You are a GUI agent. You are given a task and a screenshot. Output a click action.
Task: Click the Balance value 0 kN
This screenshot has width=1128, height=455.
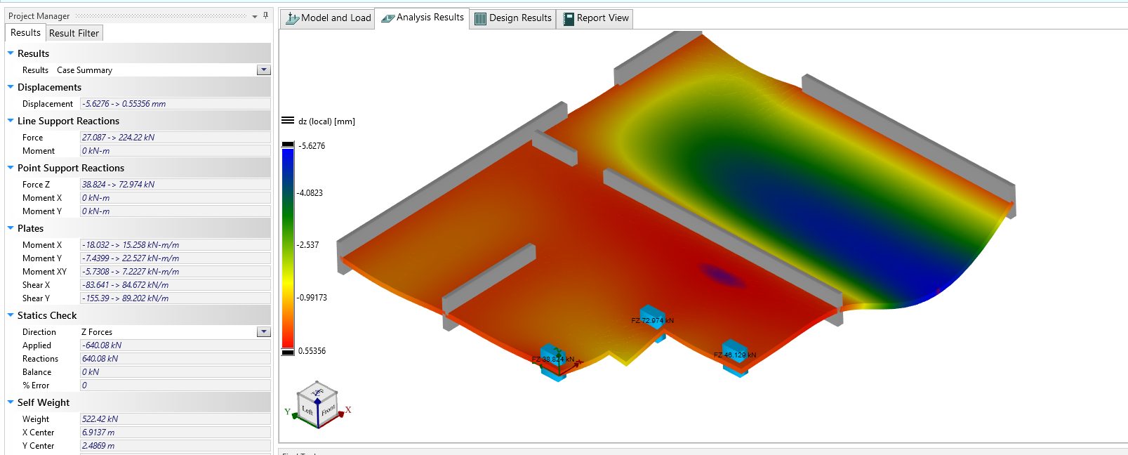(x=175, y=372)
